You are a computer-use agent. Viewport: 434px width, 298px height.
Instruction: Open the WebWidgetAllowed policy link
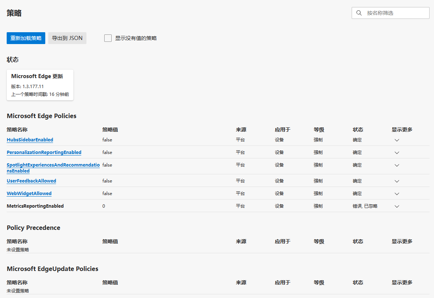29,194
